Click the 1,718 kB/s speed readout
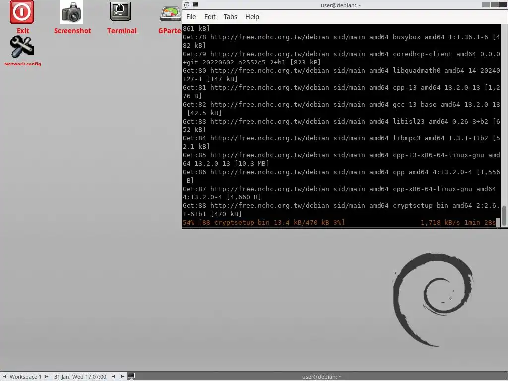This screenshot has width=508, height=381. tap(440, 223)
